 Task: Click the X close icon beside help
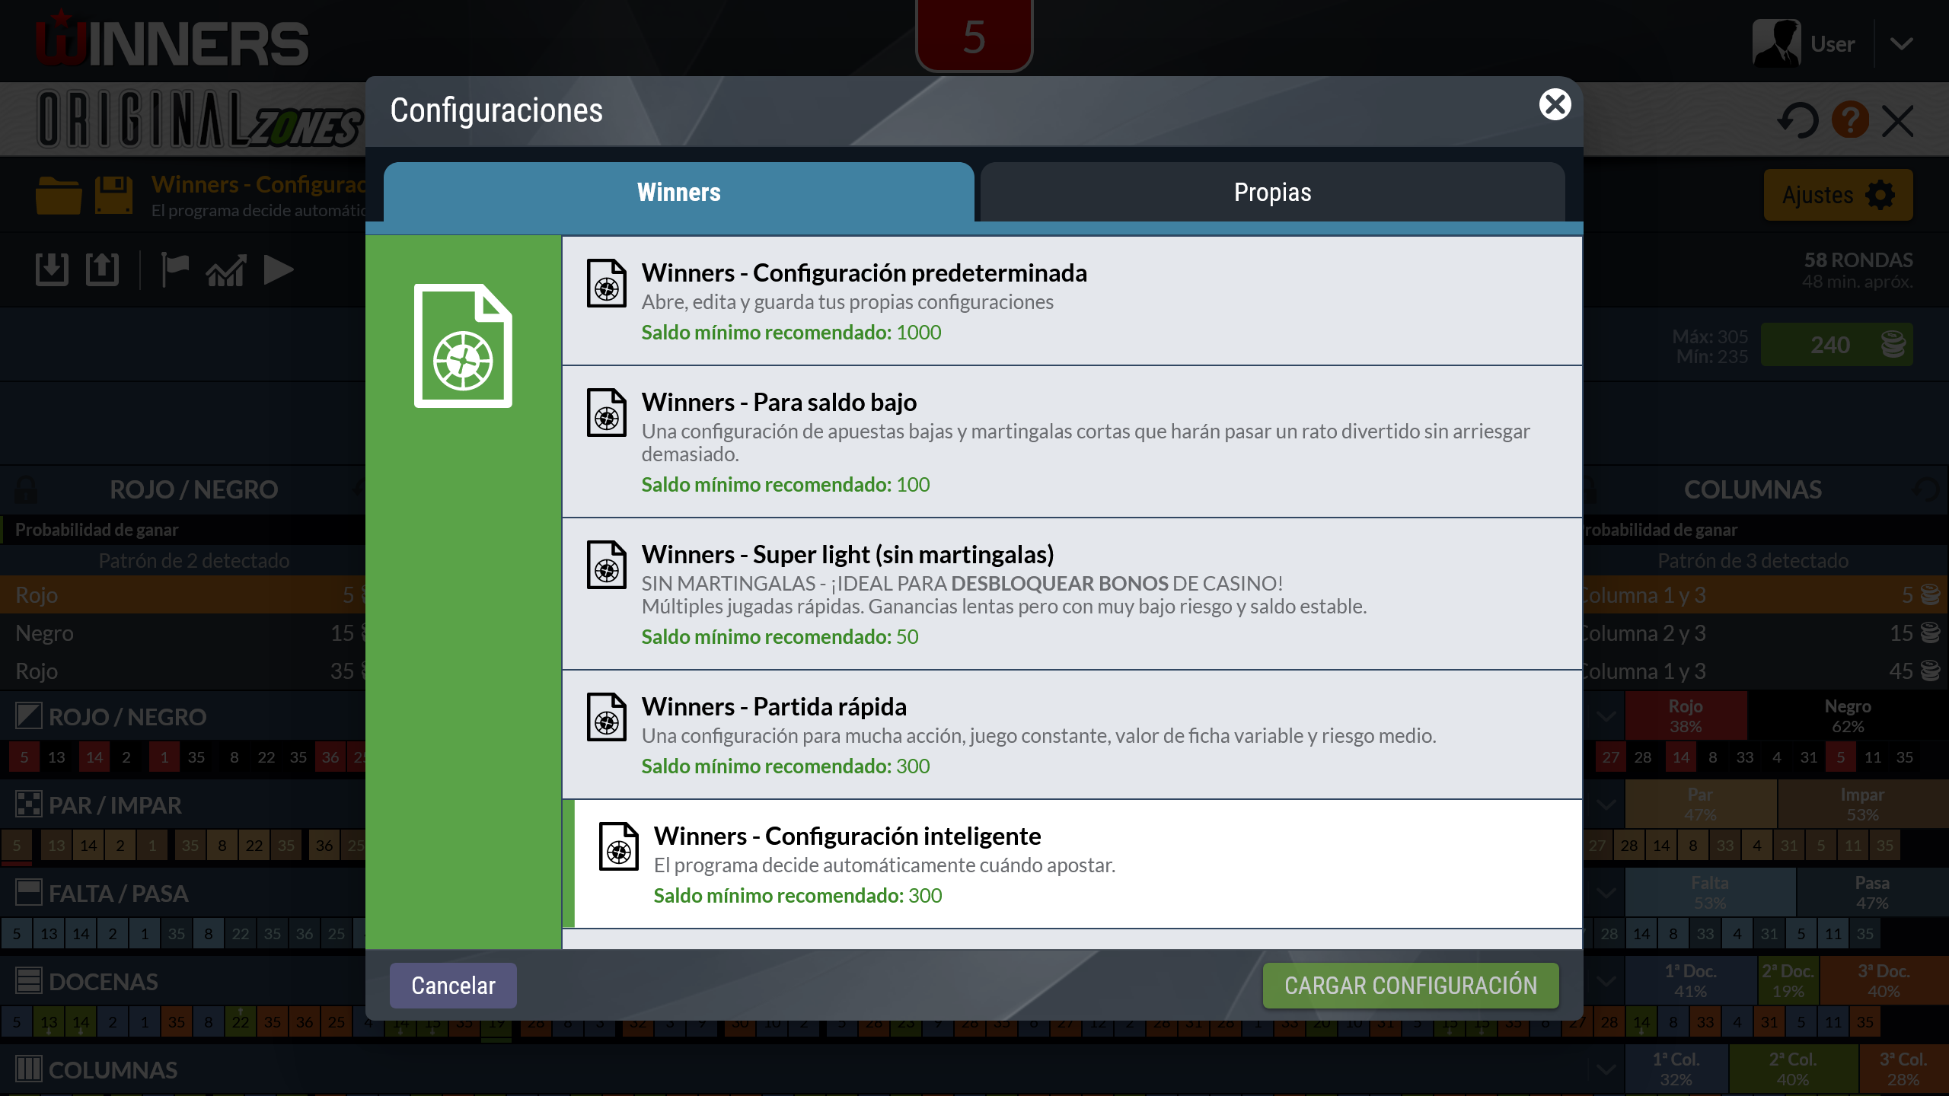(1897, 120)
